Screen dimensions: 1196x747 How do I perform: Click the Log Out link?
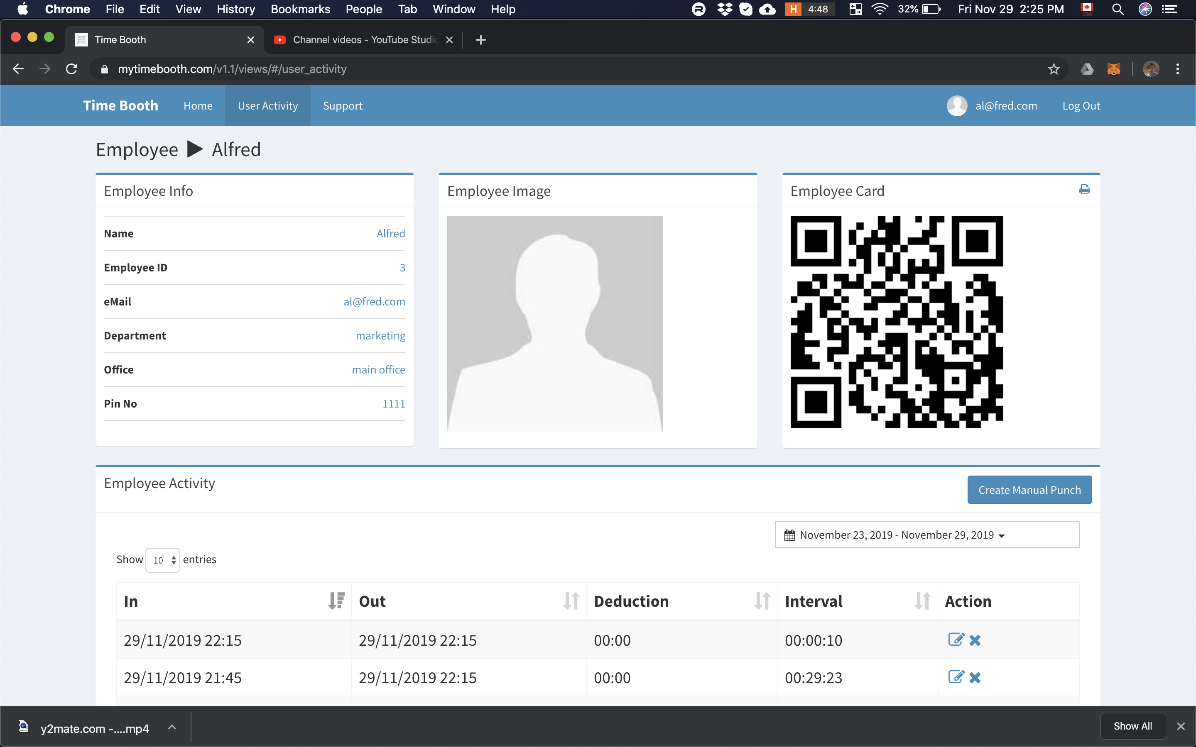(1081, 106)
